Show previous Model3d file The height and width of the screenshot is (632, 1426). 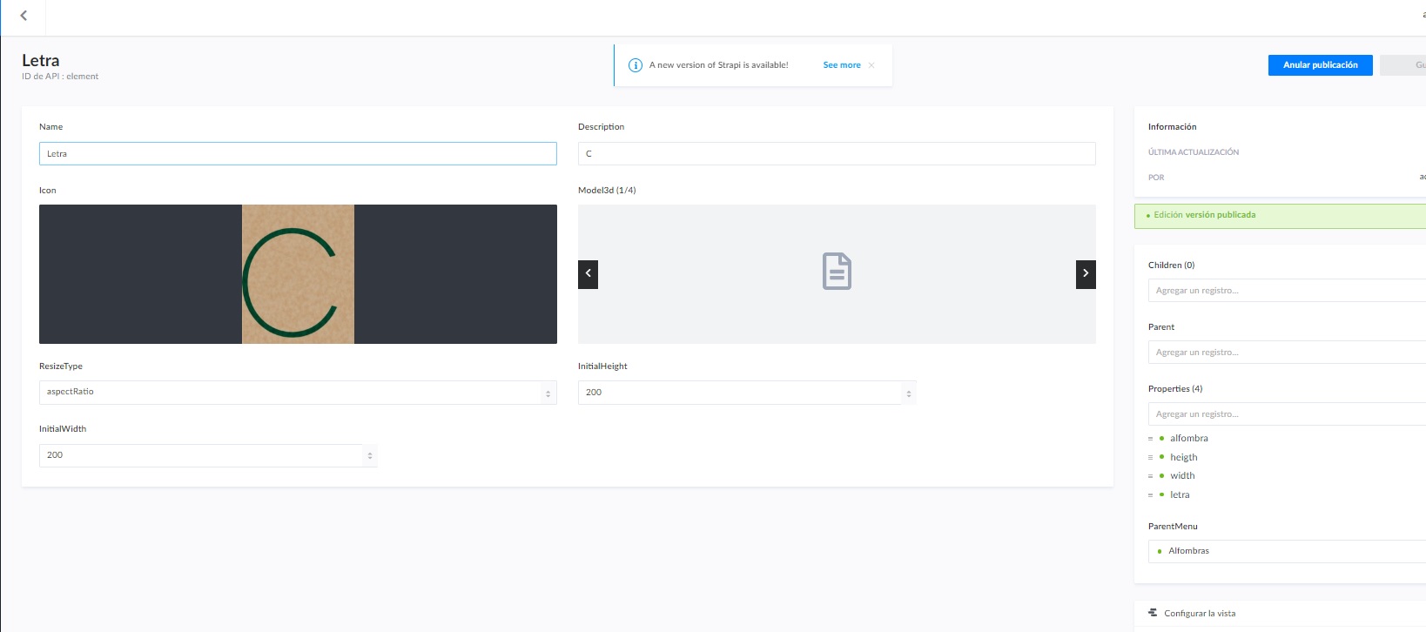pyautogui.click(x=589, y=274)
